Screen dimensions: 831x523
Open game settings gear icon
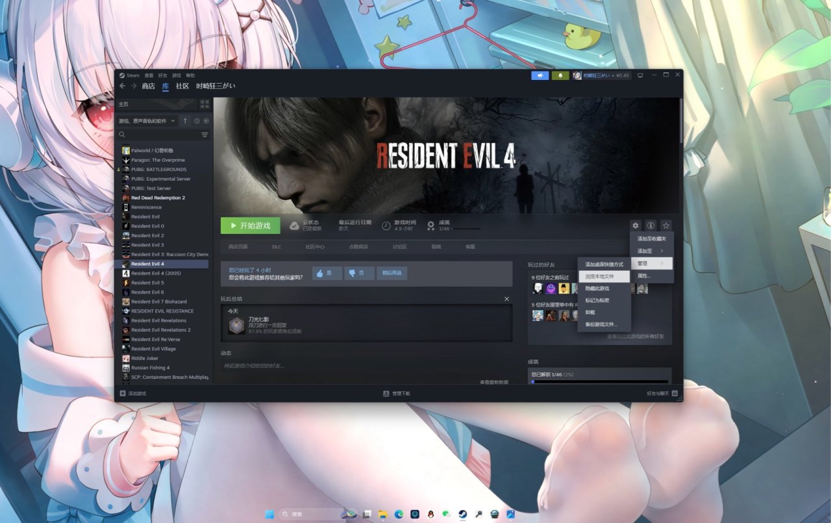pos(636,225)
